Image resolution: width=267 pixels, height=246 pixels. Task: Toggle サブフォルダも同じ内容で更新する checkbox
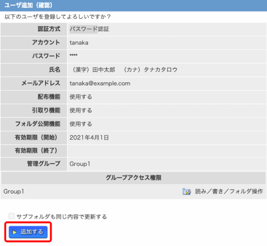tap(12, 216)
